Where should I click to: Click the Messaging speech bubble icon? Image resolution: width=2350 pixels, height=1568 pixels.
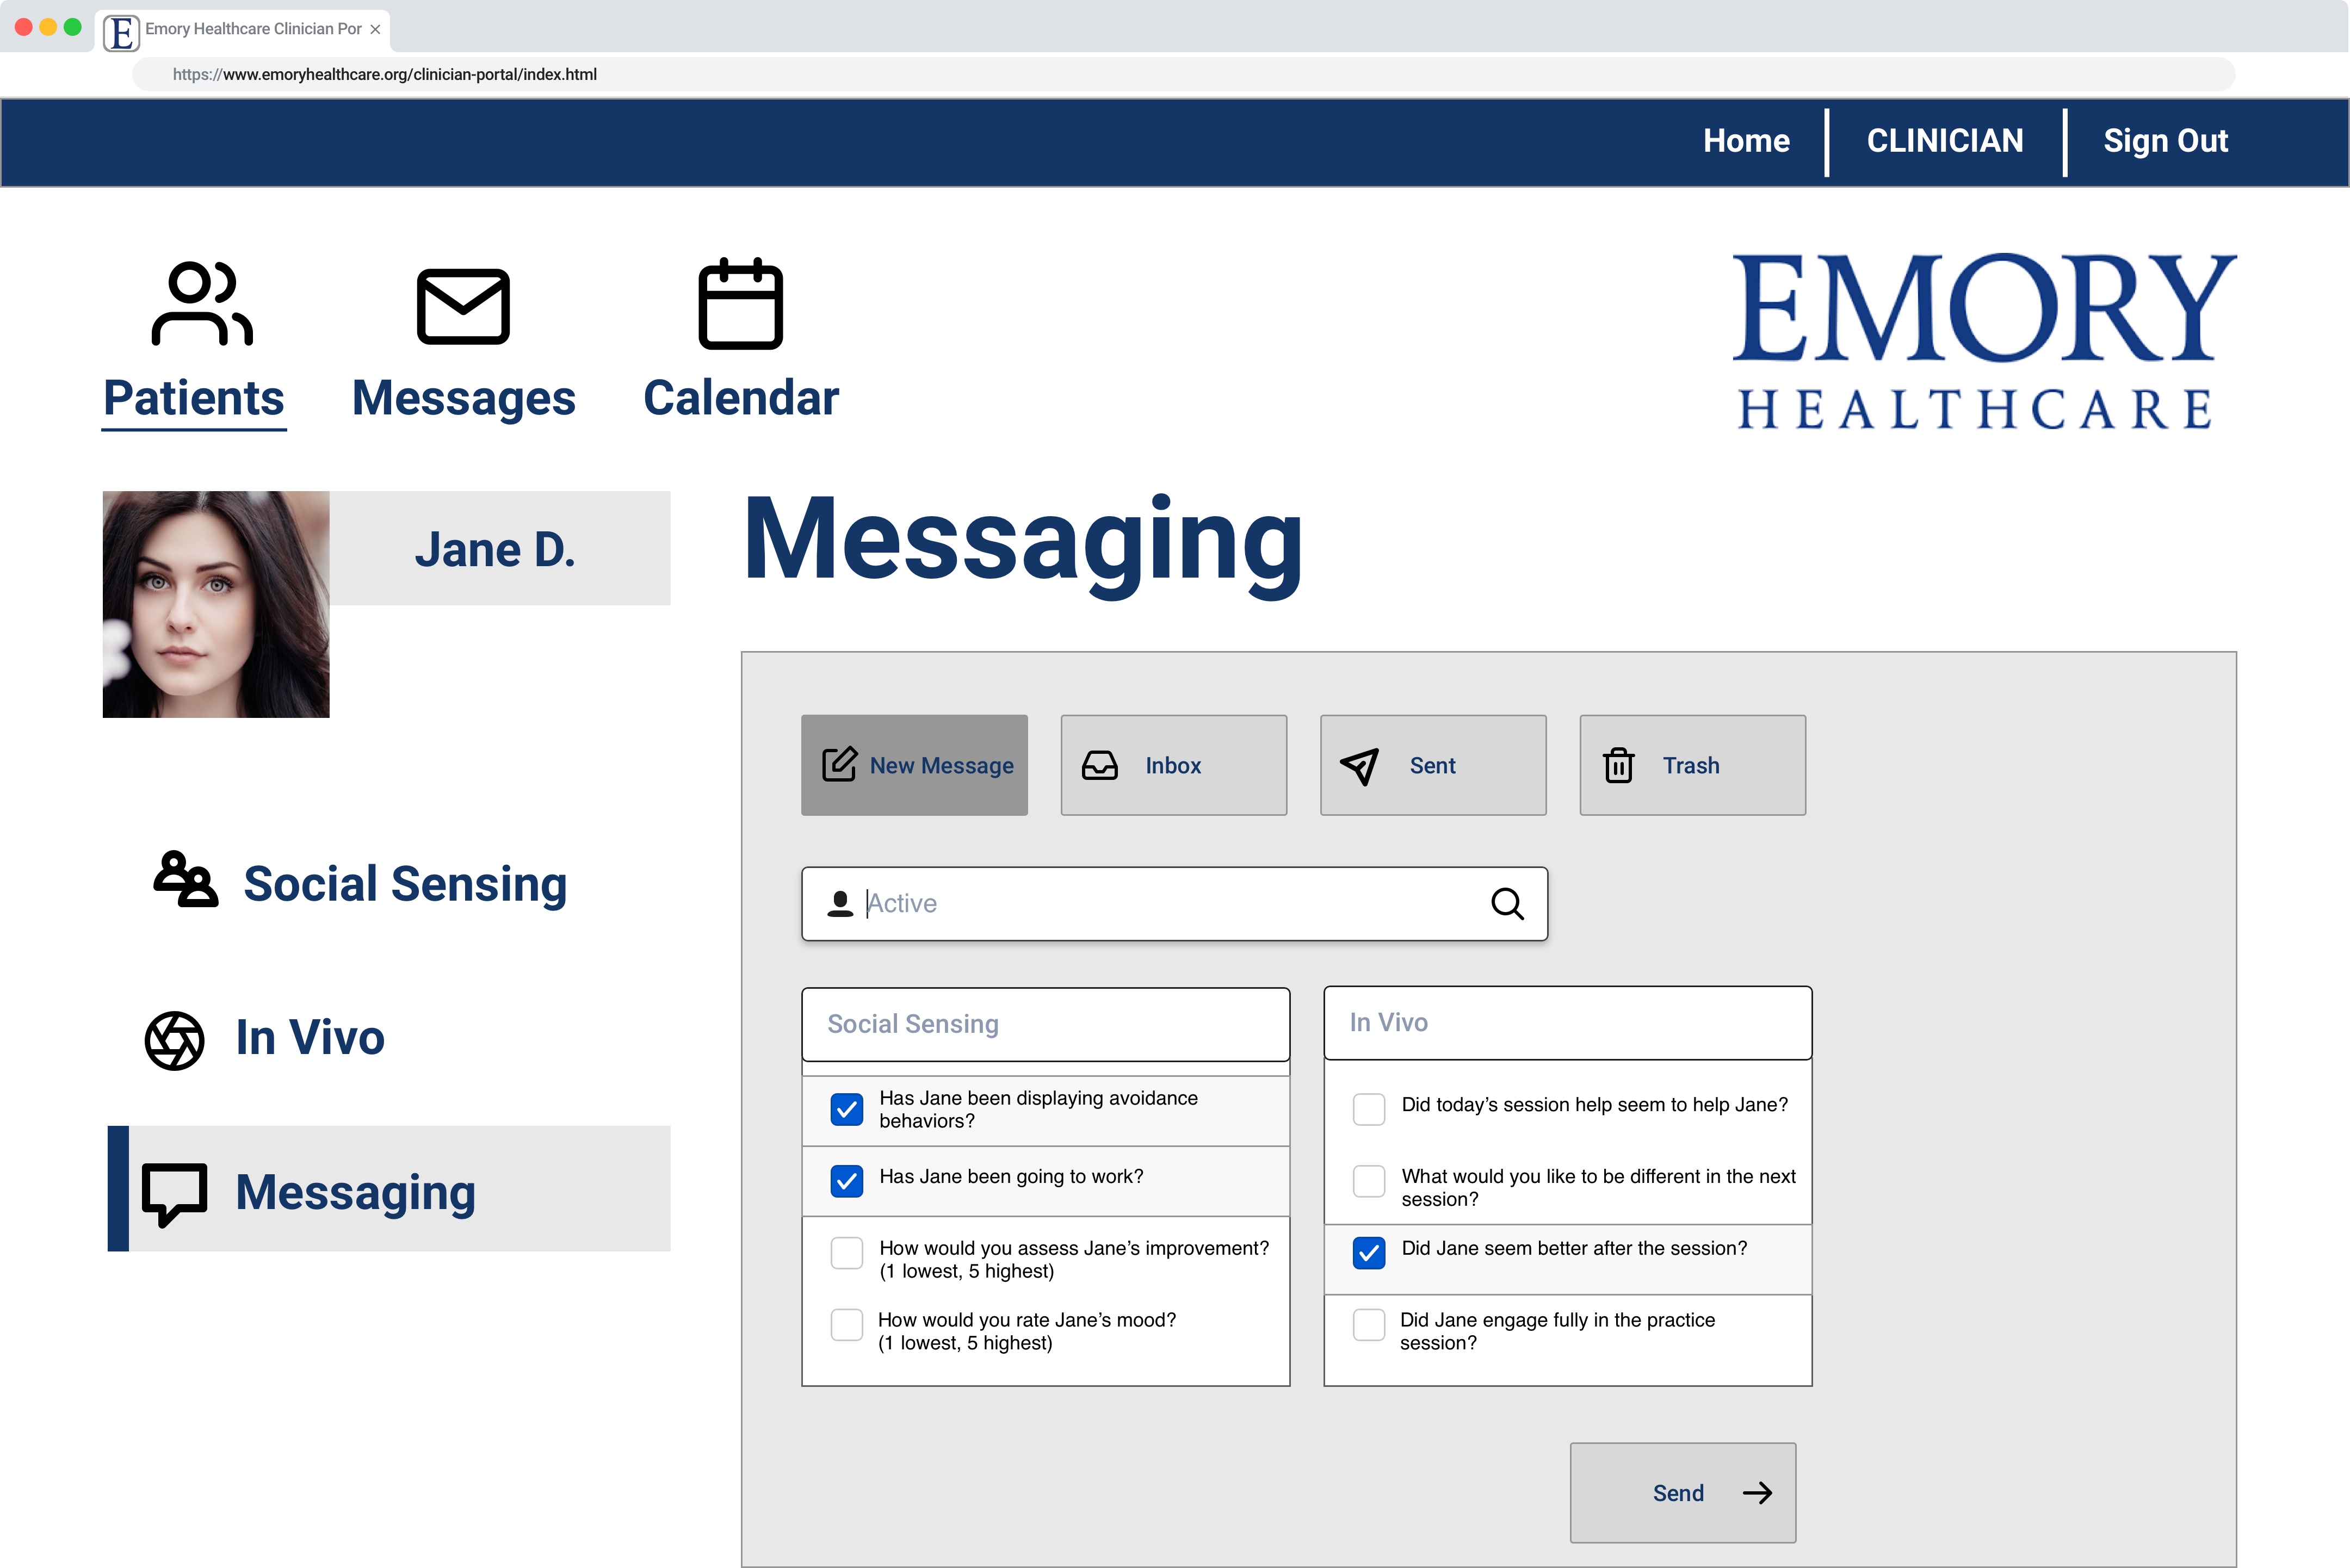[174, 1194]
